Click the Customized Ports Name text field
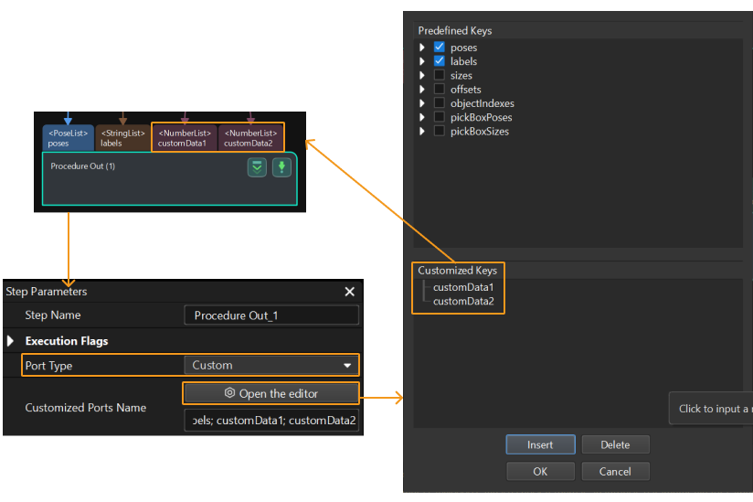 coord(271,421)
